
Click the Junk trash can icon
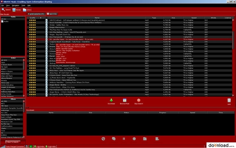pos(229,100)
